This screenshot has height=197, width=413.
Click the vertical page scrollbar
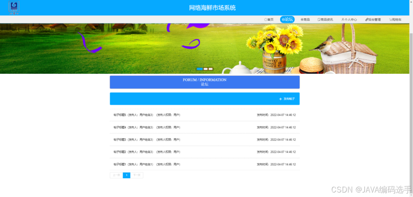411,98
